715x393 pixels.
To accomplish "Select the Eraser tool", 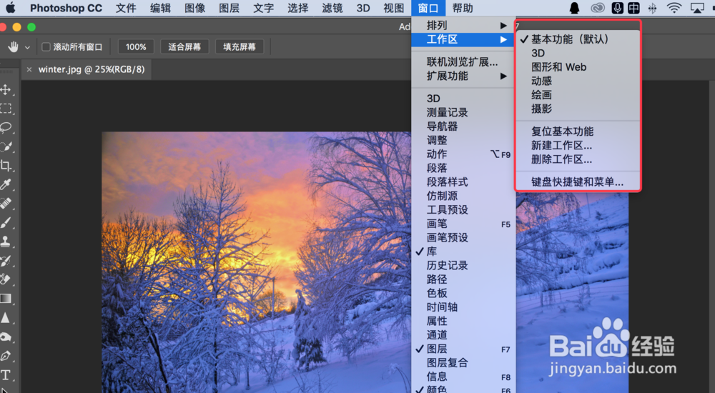I will point(6,279).
